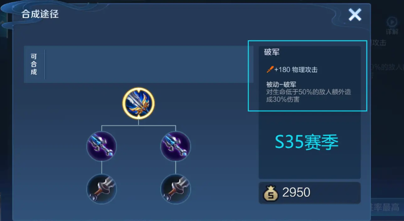Click the 被动-破军 passive heading
Image resolution: width=404 pixels, height=221 pixels.
tap(281, 84)
